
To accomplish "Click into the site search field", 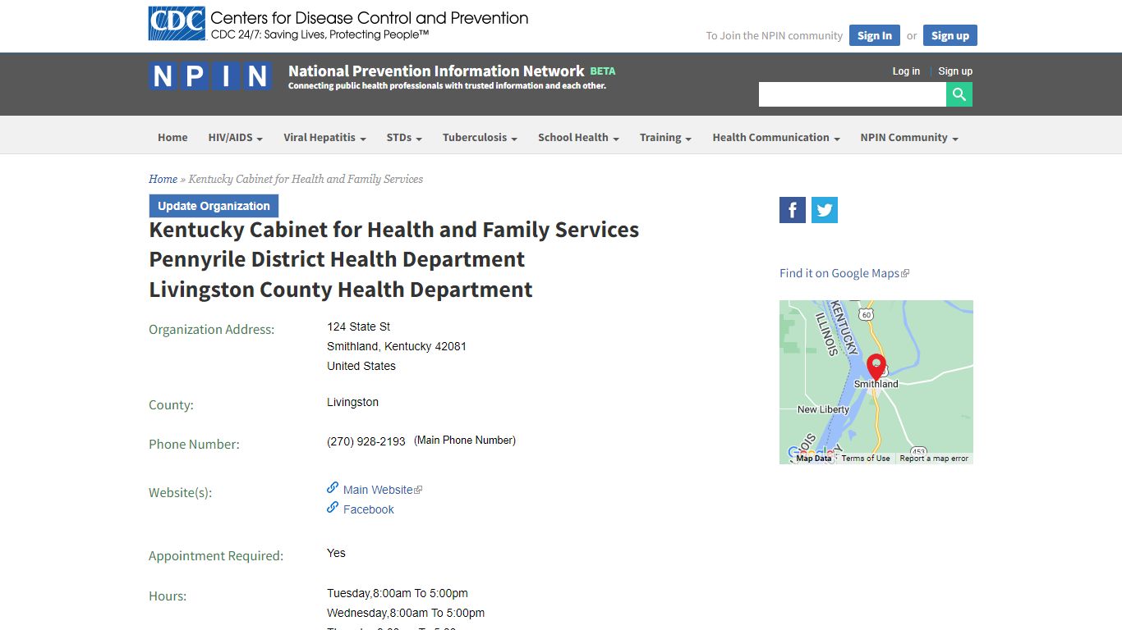I will point(853,94).
